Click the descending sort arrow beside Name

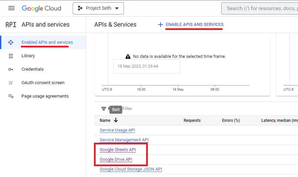pos(116,120)
